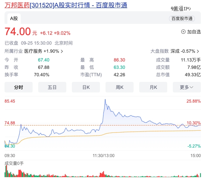Click the 医疗服务 industry link
Viewport: 210px width, 181px height.
point(33,51)
